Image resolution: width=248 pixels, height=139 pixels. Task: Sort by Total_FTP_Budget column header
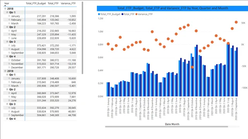[36, 3]
